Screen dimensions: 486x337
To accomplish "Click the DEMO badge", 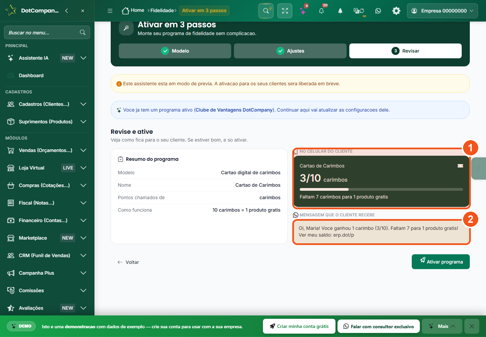I will (x=21, y=326).
